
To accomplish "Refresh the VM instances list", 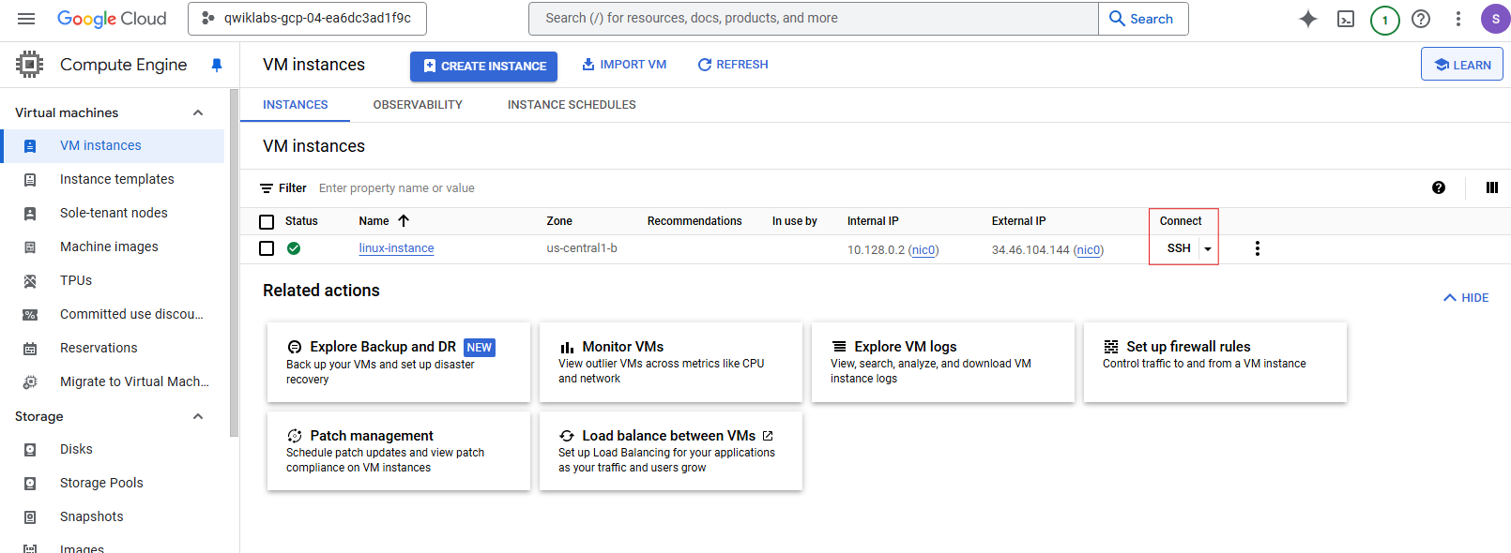I will pyautogui.click(x=733, y=65).
